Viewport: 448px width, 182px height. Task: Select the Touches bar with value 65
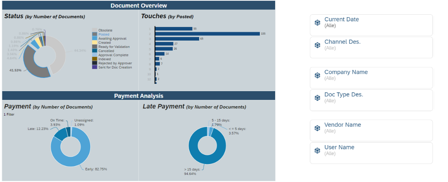[x=177, y=39]
